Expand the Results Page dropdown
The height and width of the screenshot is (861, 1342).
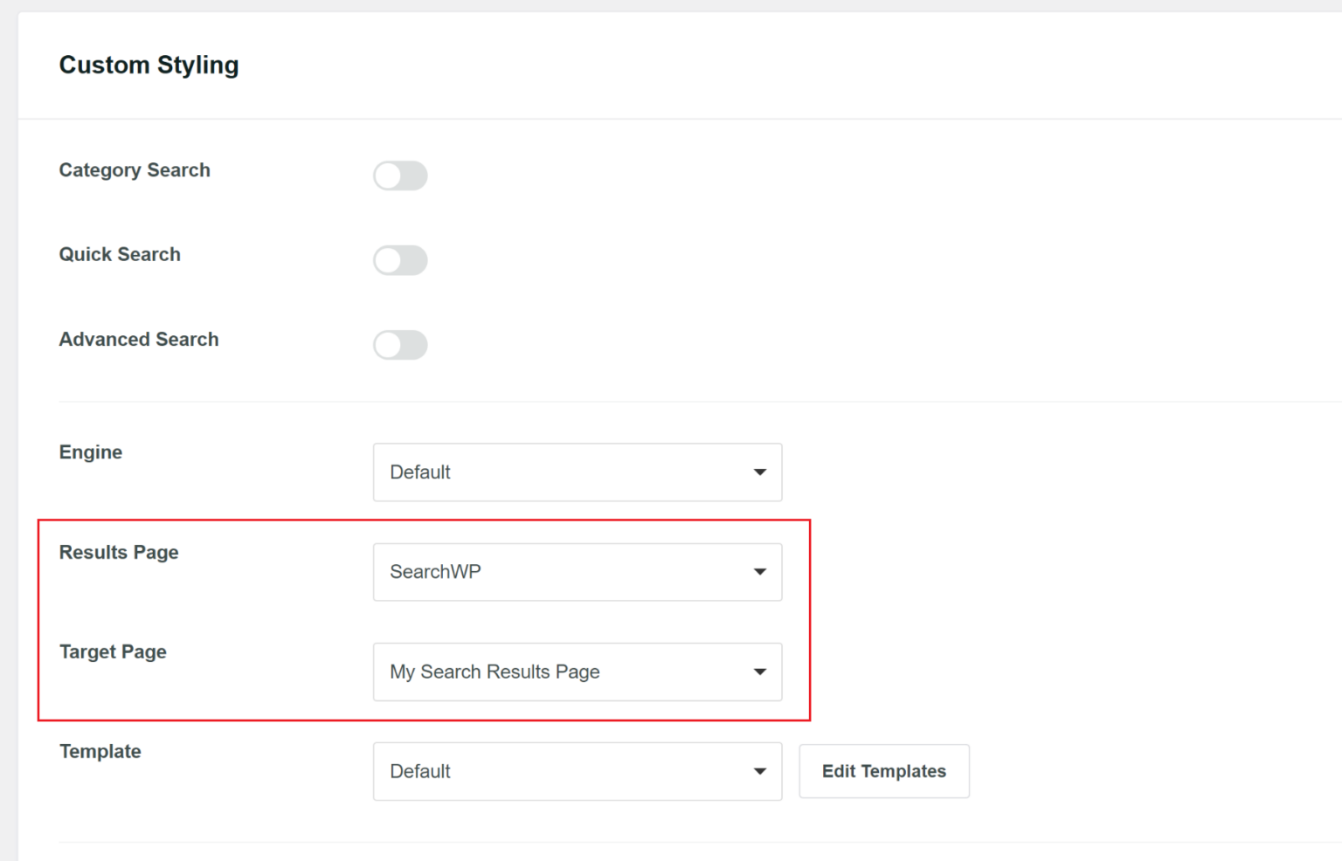(x=578, y=572)
